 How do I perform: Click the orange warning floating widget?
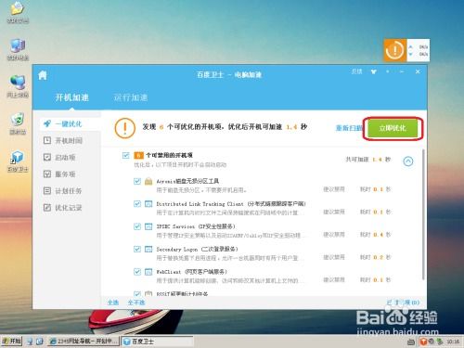click(x=395, y=50)
